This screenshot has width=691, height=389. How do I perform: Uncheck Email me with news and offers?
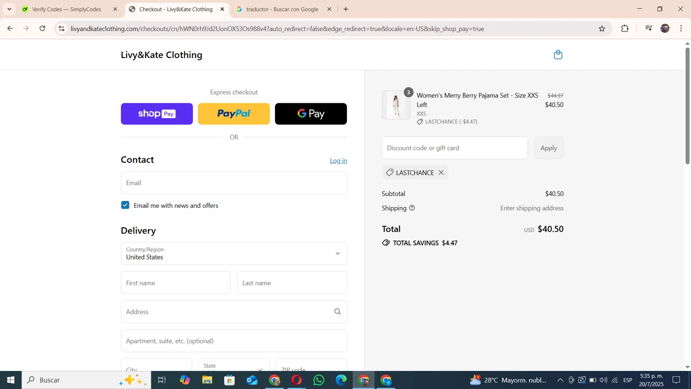click(125, 205)
